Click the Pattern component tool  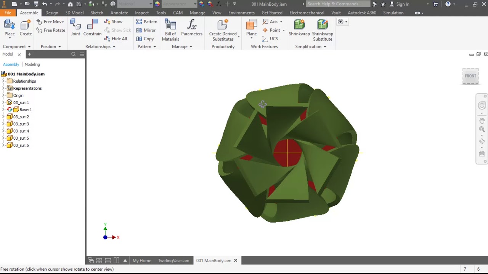click(147, 22)
